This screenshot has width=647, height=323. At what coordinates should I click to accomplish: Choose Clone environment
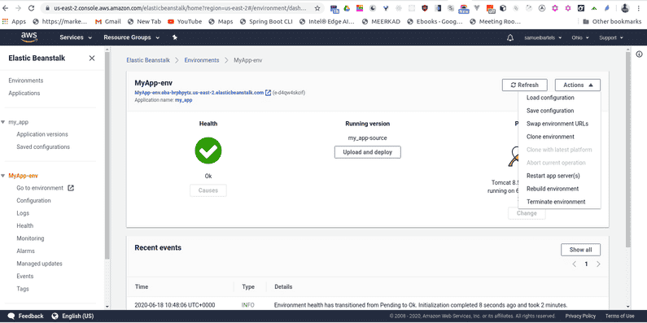[550, 137]
